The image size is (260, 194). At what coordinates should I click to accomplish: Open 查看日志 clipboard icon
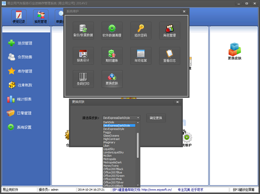(x=169, y=56)
